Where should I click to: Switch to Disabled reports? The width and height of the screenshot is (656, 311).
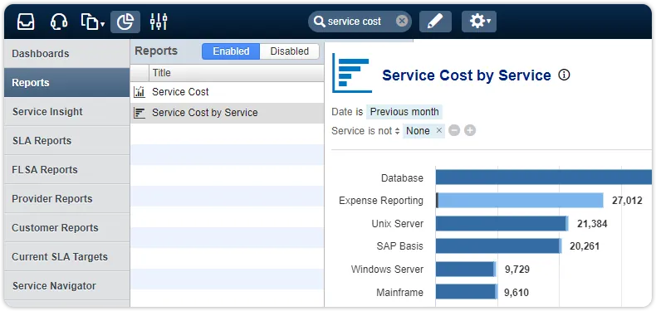coord(290,51)
